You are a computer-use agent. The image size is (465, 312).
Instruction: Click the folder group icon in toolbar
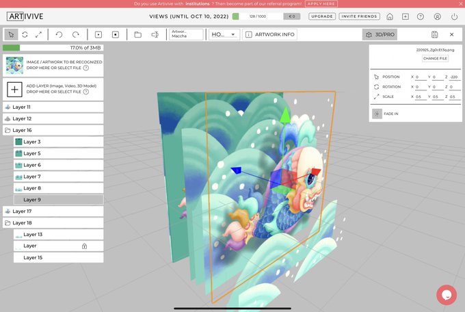[137, 35]
